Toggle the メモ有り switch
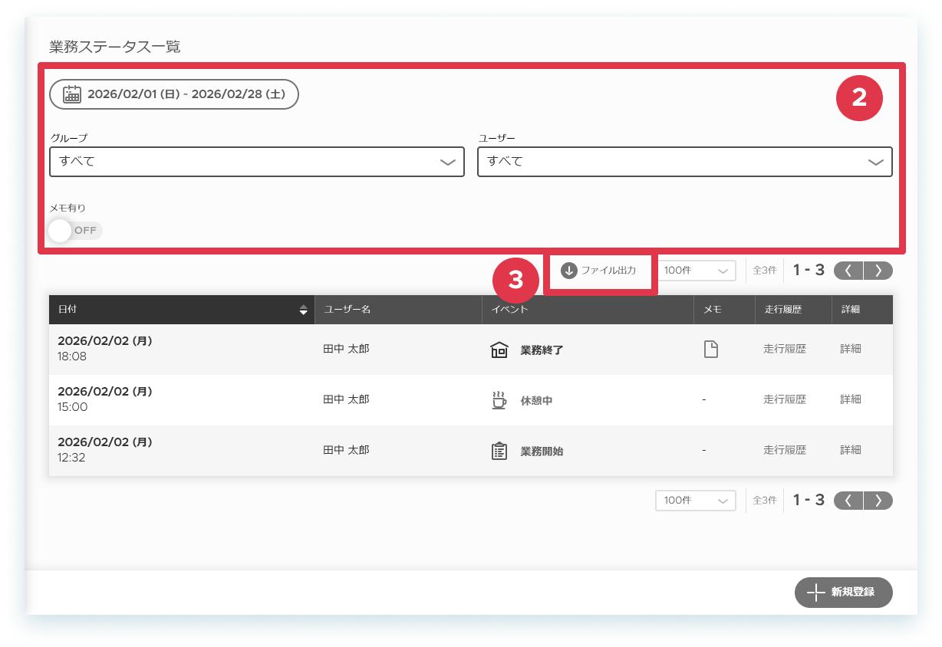 point(75,230)
